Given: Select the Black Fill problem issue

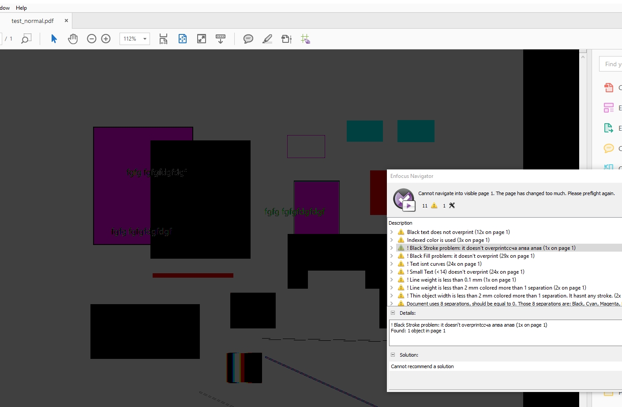Looking at the screenshot, I should coord(471,256).
